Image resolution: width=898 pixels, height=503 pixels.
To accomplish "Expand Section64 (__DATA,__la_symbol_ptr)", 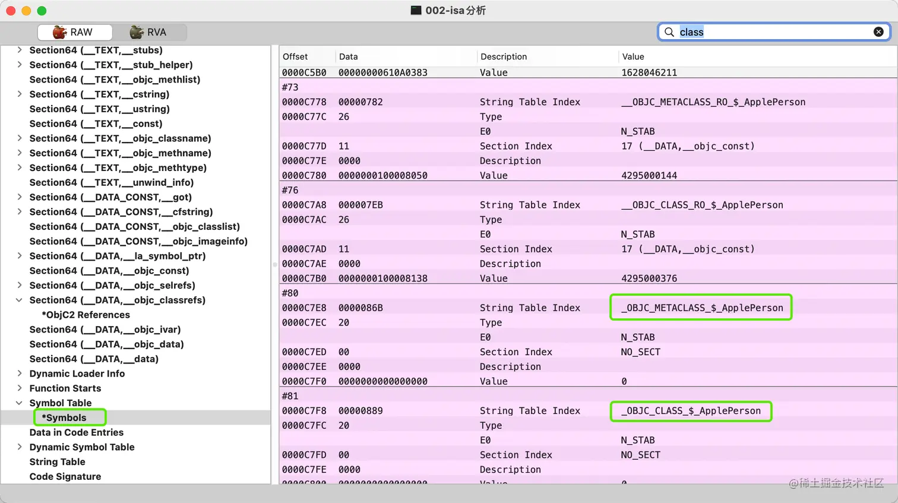I will click(20, 256).
